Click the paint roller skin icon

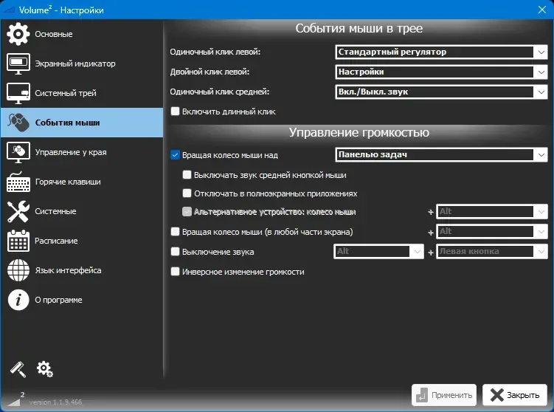(18, 369)
